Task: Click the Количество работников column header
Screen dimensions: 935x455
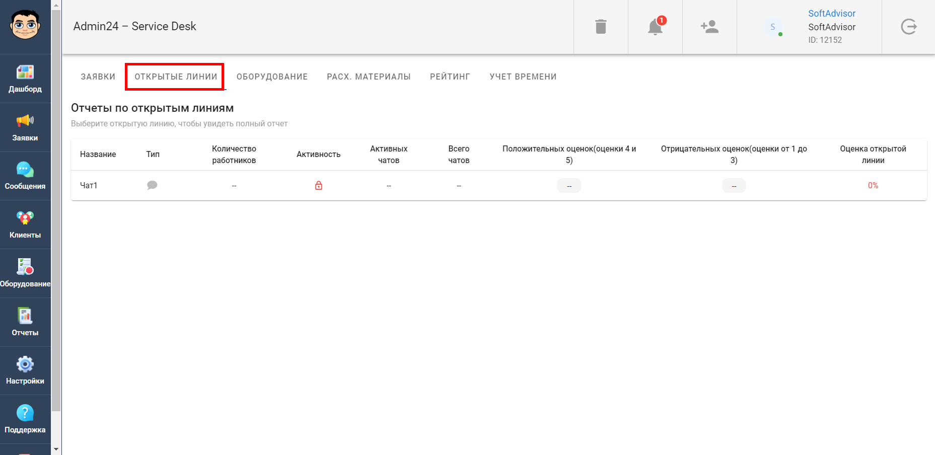Action: 234,155
